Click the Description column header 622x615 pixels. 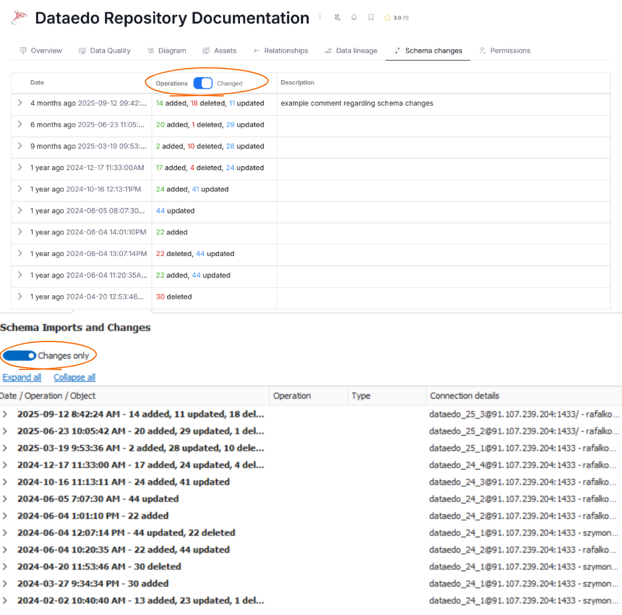click(297, 82)
